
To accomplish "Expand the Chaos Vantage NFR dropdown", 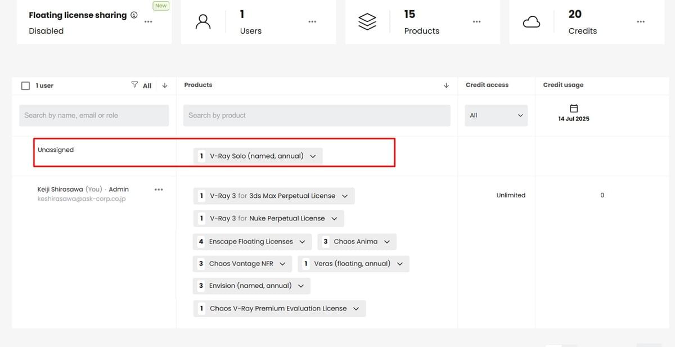I will tap(282, 264).
